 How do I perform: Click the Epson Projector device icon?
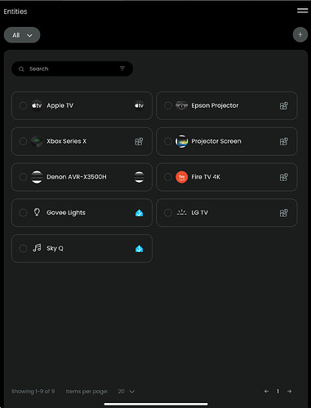click(x=181, y=105)
